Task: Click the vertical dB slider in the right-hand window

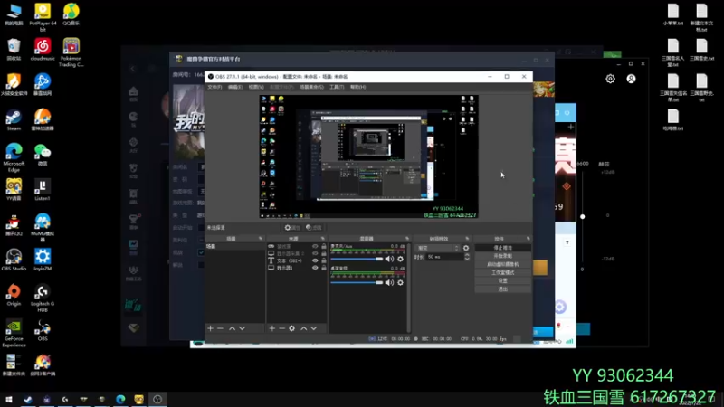Action: (x=582, y=216)
